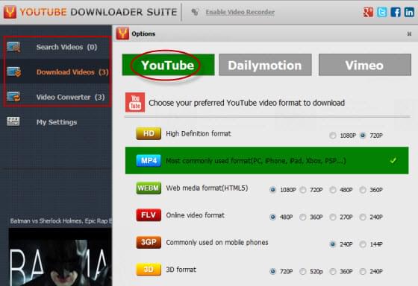Select 270P for FLV format

(x=332, y=217)
